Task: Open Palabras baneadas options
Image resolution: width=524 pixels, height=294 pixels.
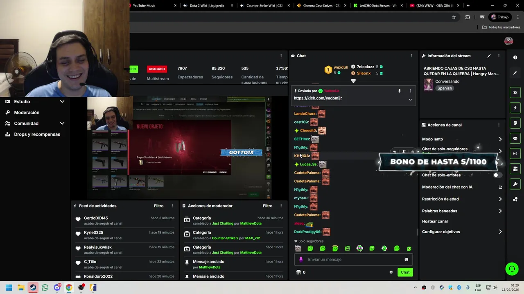Action: coord(462,211)
